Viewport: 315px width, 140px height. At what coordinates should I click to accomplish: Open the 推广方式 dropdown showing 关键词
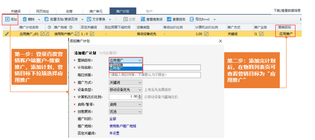tap(126, 82)
